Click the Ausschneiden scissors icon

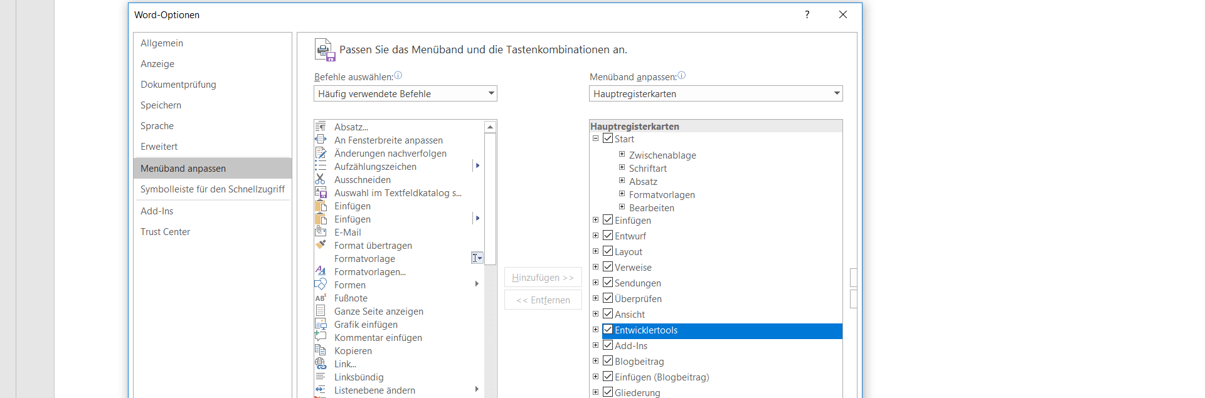(x=321, y=179)
